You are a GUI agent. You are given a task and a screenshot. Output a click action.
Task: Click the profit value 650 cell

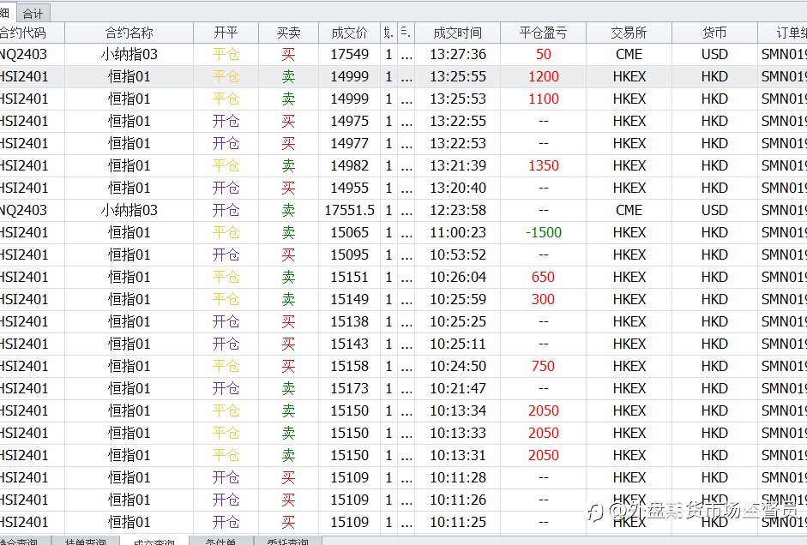[543, 277]
